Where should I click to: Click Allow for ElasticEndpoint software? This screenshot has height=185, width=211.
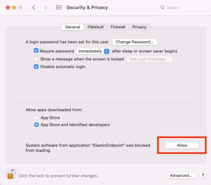coord(182,145)
